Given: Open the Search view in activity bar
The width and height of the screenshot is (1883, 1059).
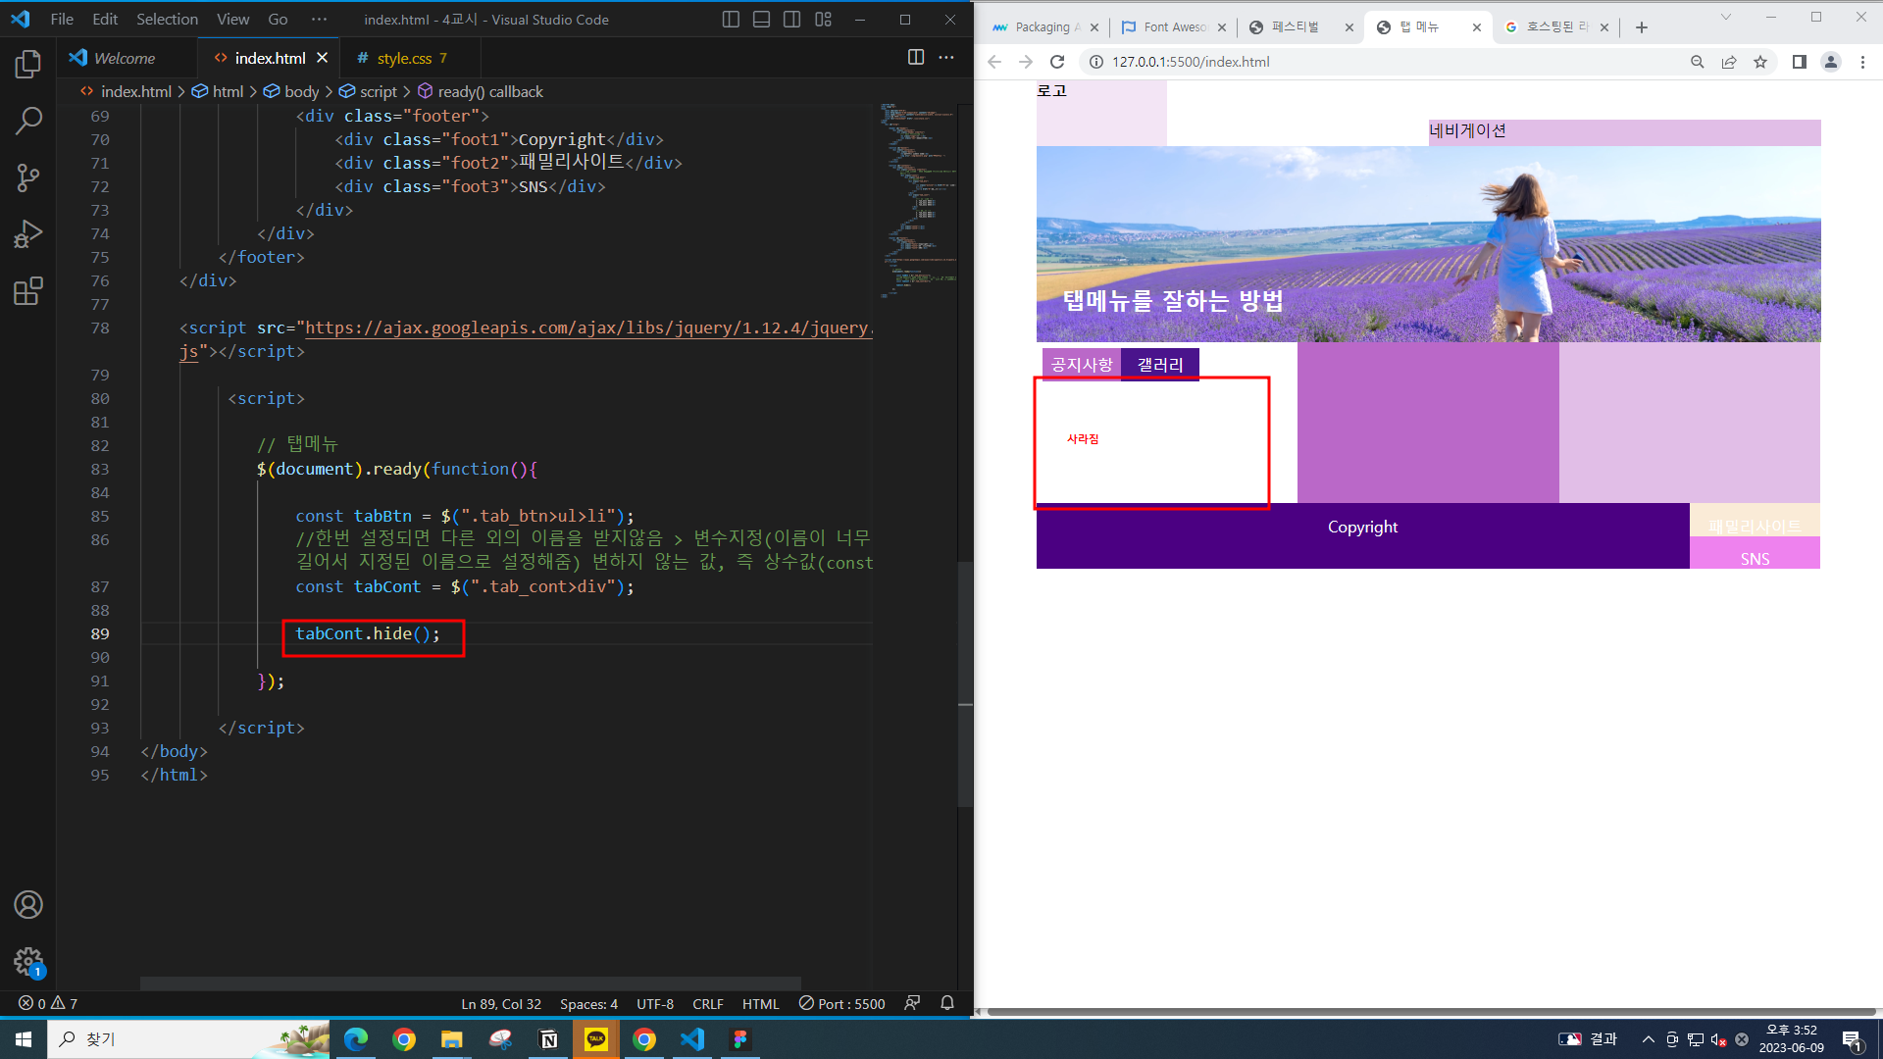Looking at the screenshot, I should (x=27, y=122).
